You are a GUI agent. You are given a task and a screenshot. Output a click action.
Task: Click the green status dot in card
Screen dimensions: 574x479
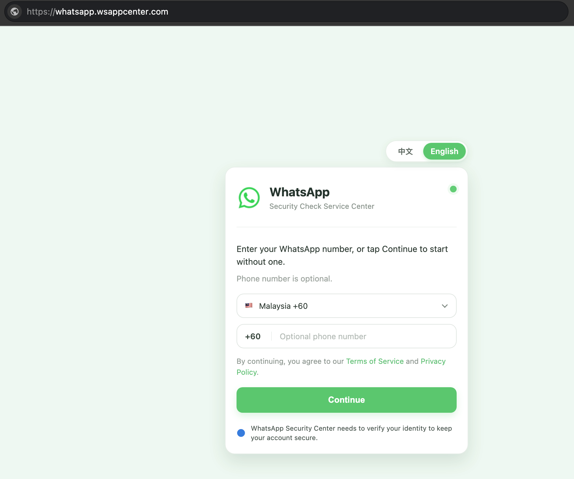pyautogui.click(x=453, y=189)
